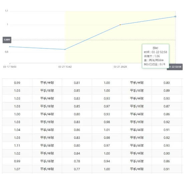Select the 1.11 cell in first column
The width and height of the screenshot is (188, 177).
17,146
